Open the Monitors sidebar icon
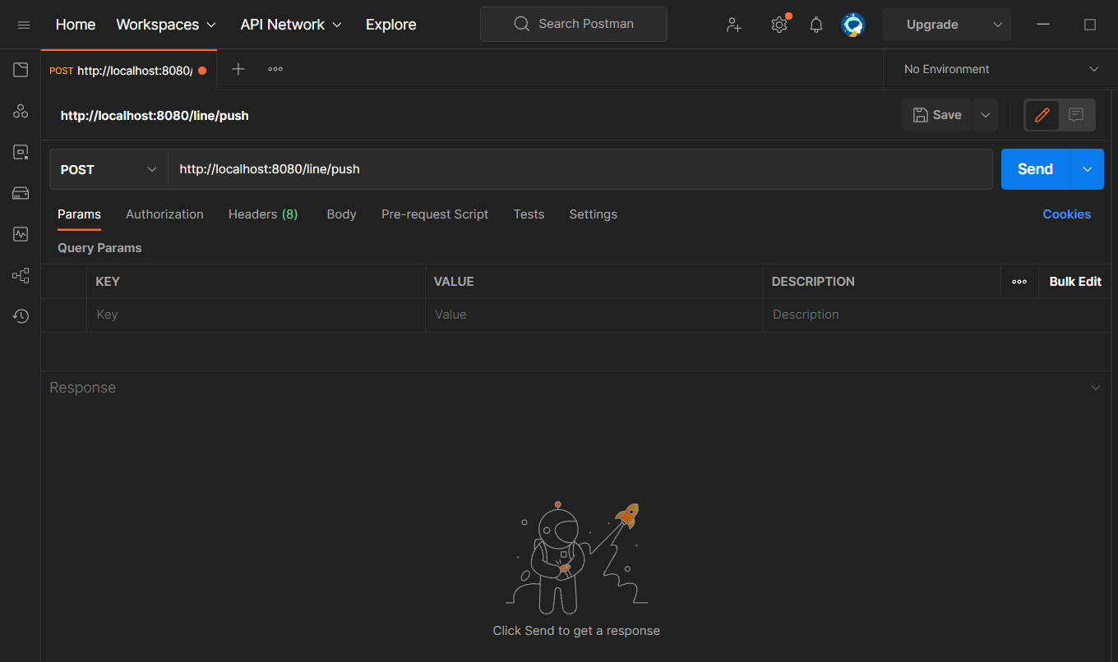 click(x=21, y=234)
